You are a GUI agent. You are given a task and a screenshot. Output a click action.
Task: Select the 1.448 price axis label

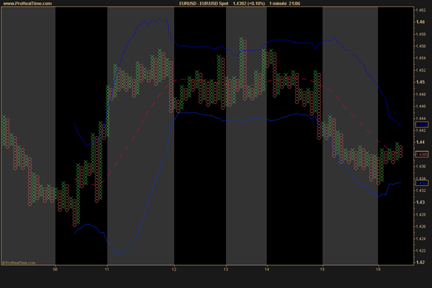[x=421, y=94]
